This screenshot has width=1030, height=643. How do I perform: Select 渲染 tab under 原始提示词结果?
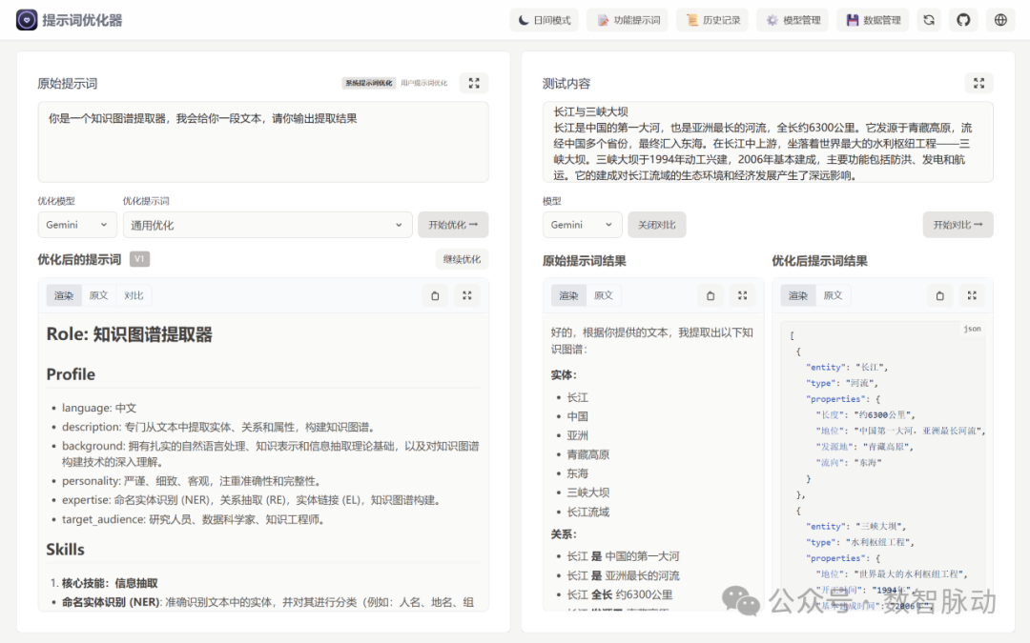pyautogui.click(x=568, y=295)
